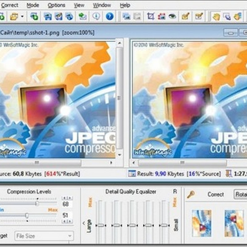Viewport: 247px width, 247px height.
Task: Select the second rotation preview thumbnail
Action: pos(234,223)
